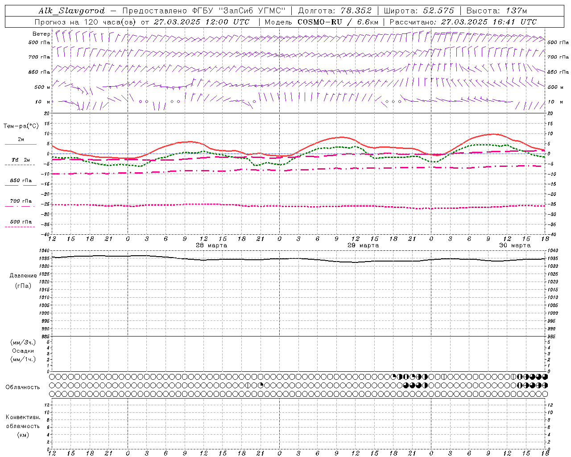Viewport: 571px width, 457px height.
Task: Click the 10 м wind level label on the left
Action: pyautogui.click(x=42, y=102)
